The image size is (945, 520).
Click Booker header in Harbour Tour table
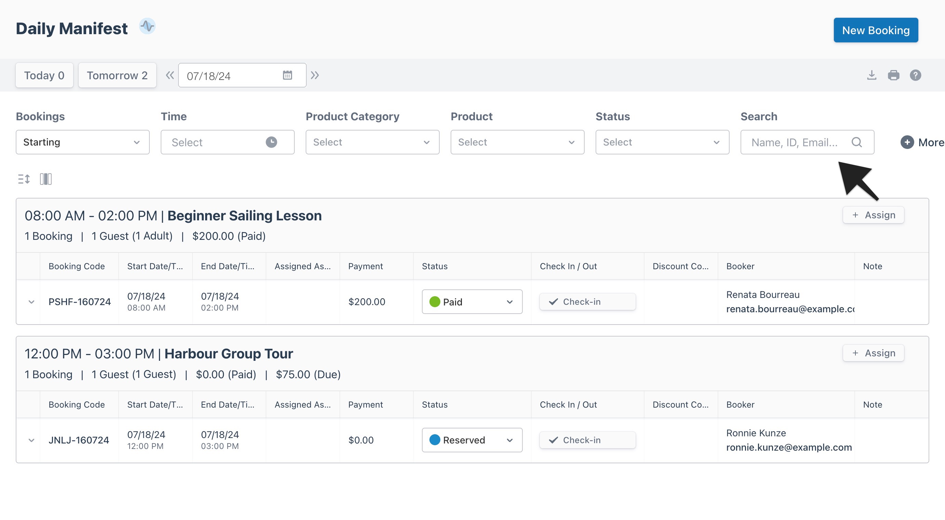pos(740,405)
